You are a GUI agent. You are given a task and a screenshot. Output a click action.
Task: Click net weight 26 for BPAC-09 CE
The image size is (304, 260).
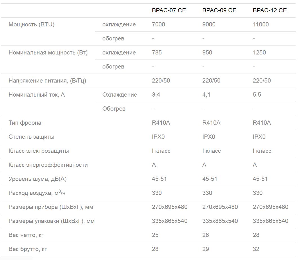205,235
